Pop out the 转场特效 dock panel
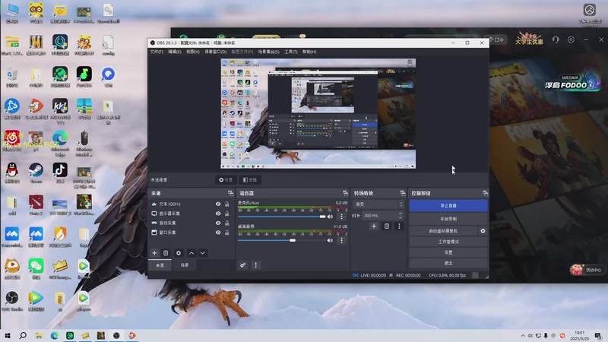The width and height of the screenshot is (608, 342). 403,193
